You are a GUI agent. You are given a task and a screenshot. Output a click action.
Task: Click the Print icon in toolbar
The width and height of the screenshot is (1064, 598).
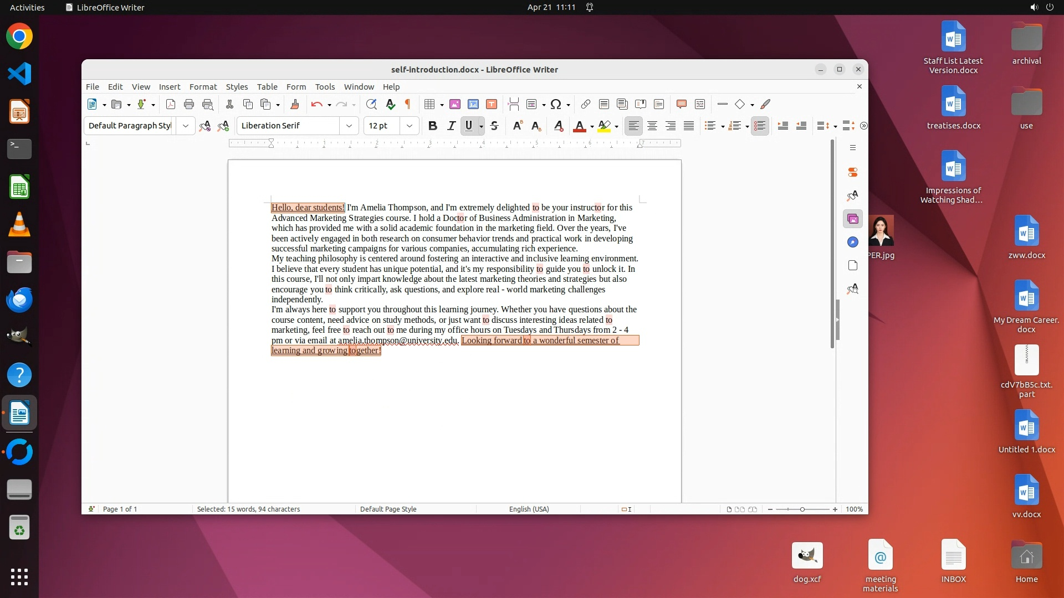click(x=189, y=104)
